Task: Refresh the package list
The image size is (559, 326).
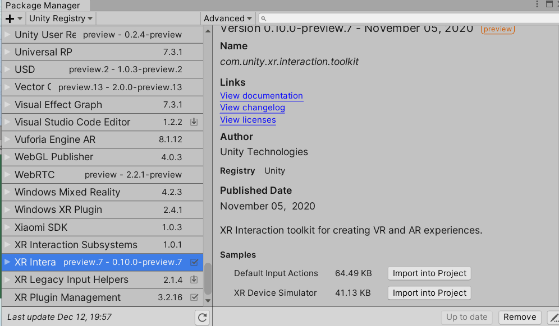Action: pyautogui.click(x=202, y=318)
